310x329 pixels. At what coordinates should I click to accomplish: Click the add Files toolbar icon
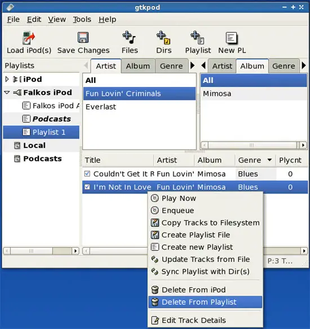coord(129,37)
